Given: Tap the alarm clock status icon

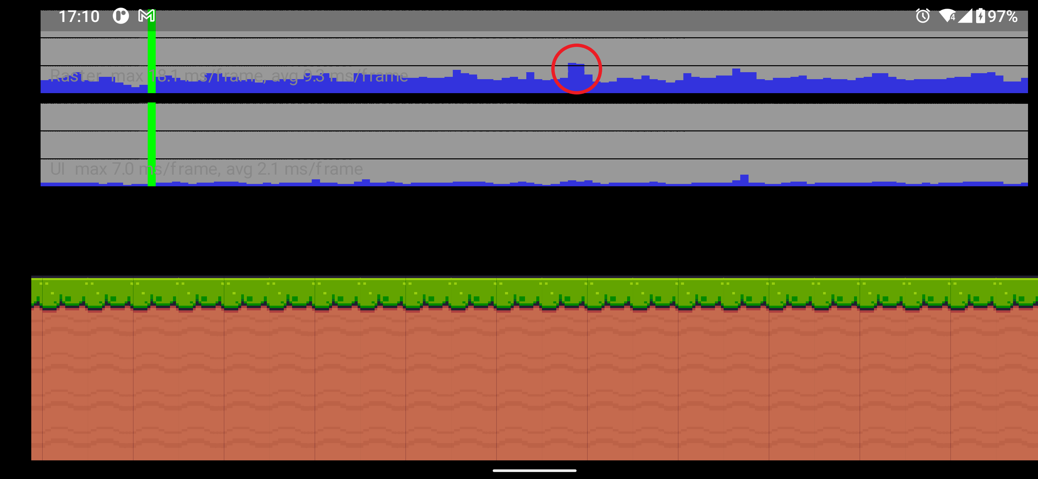Looking at the screenshot, I should [x=922, y=16].
